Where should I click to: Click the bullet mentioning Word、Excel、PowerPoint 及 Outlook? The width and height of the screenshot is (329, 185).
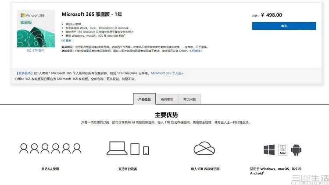(97, 28)
